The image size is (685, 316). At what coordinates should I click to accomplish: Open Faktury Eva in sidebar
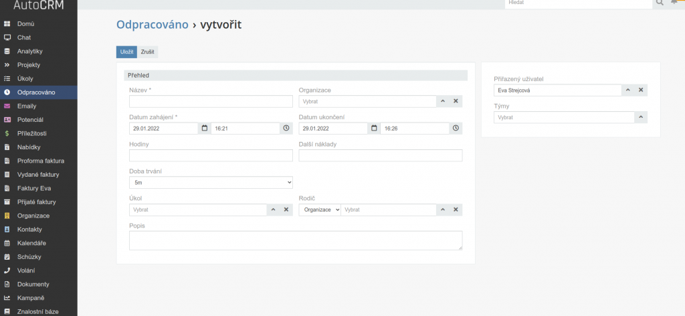pos(38,188)
